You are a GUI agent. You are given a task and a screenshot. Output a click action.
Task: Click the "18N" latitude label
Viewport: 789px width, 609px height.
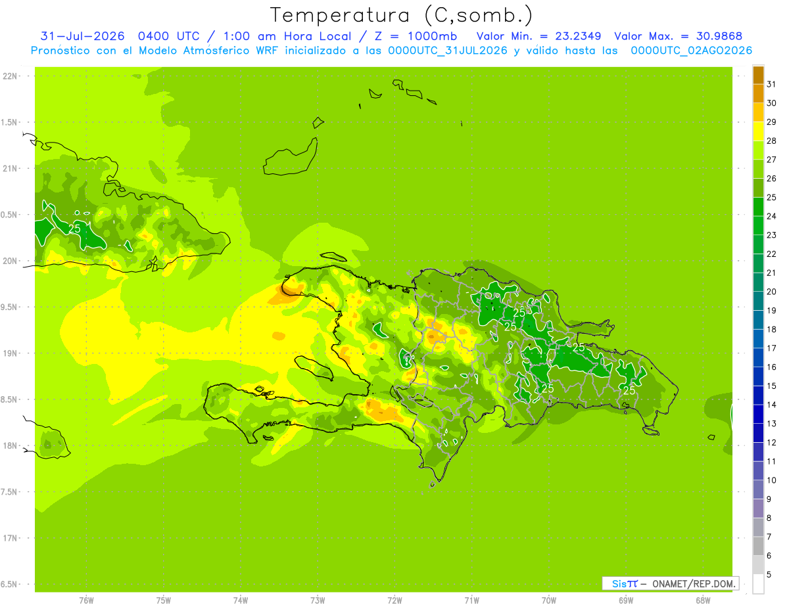[x=10, y=445]
